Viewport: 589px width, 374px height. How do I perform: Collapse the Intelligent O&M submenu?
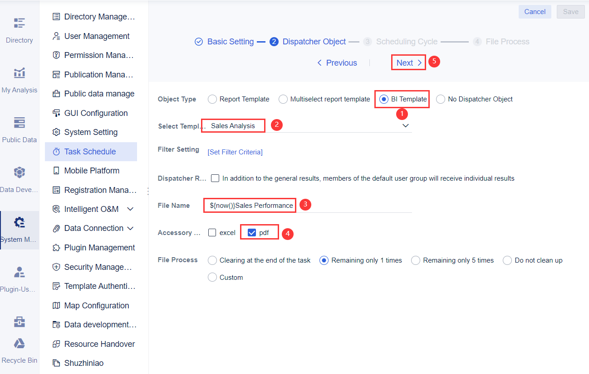130,209
